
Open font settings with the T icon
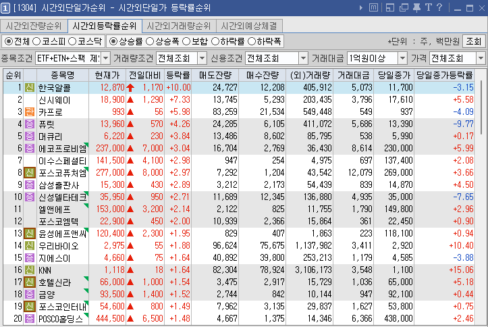click(429, 7)
